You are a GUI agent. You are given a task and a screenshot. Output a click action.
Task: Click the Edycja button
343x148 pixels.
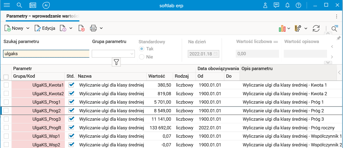[x=45, y=28]
